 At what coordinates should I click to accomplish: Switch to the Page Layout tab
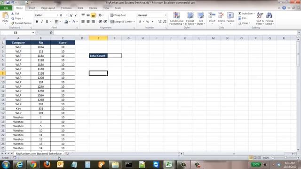click(48, 8)
